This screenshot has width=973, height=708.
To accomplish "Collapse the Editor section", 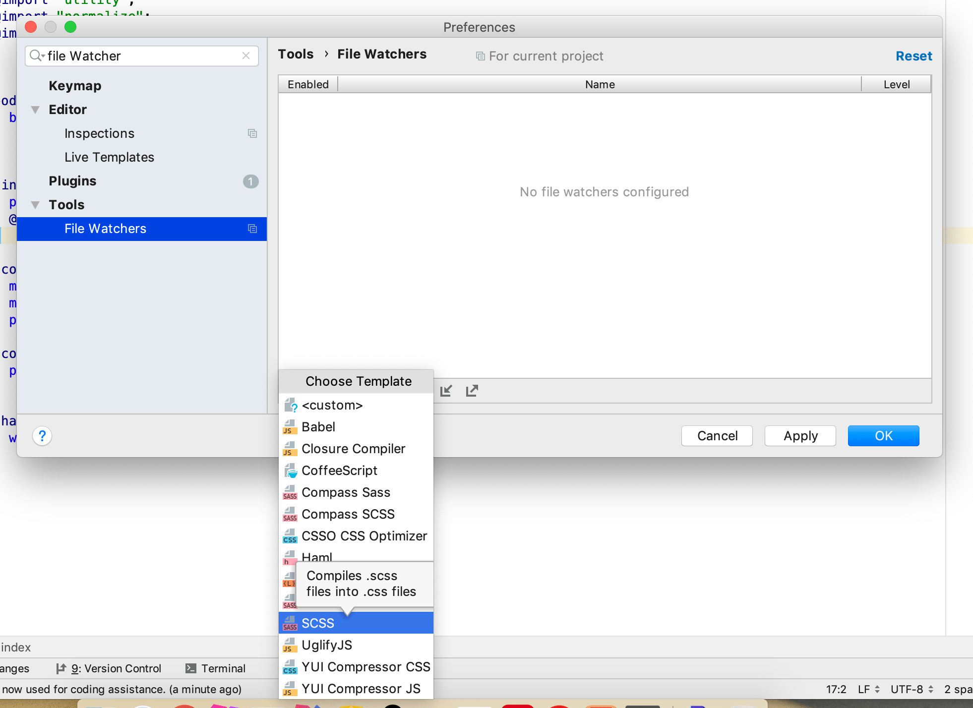I will point(35,110).
